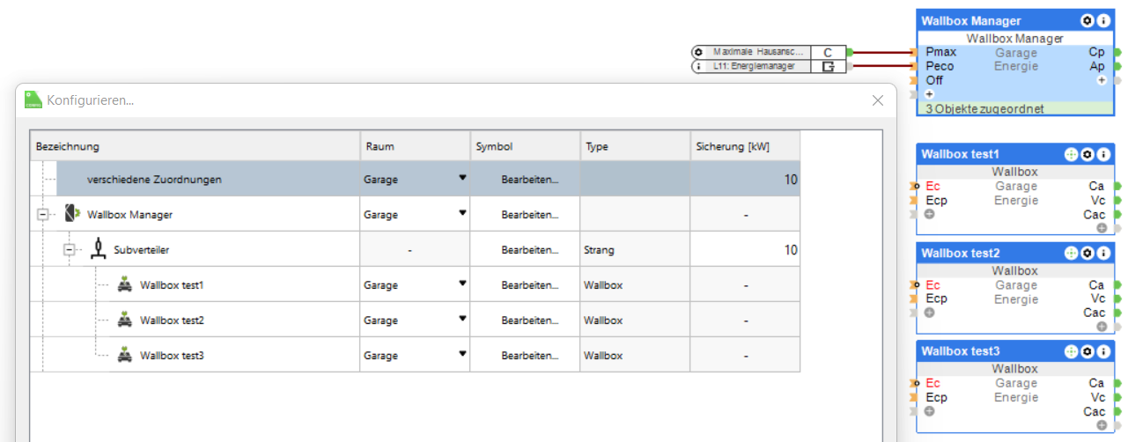Click plus input connector on Wallbox Manager block
Screen dimensions: 1128x442
(929, 94)
